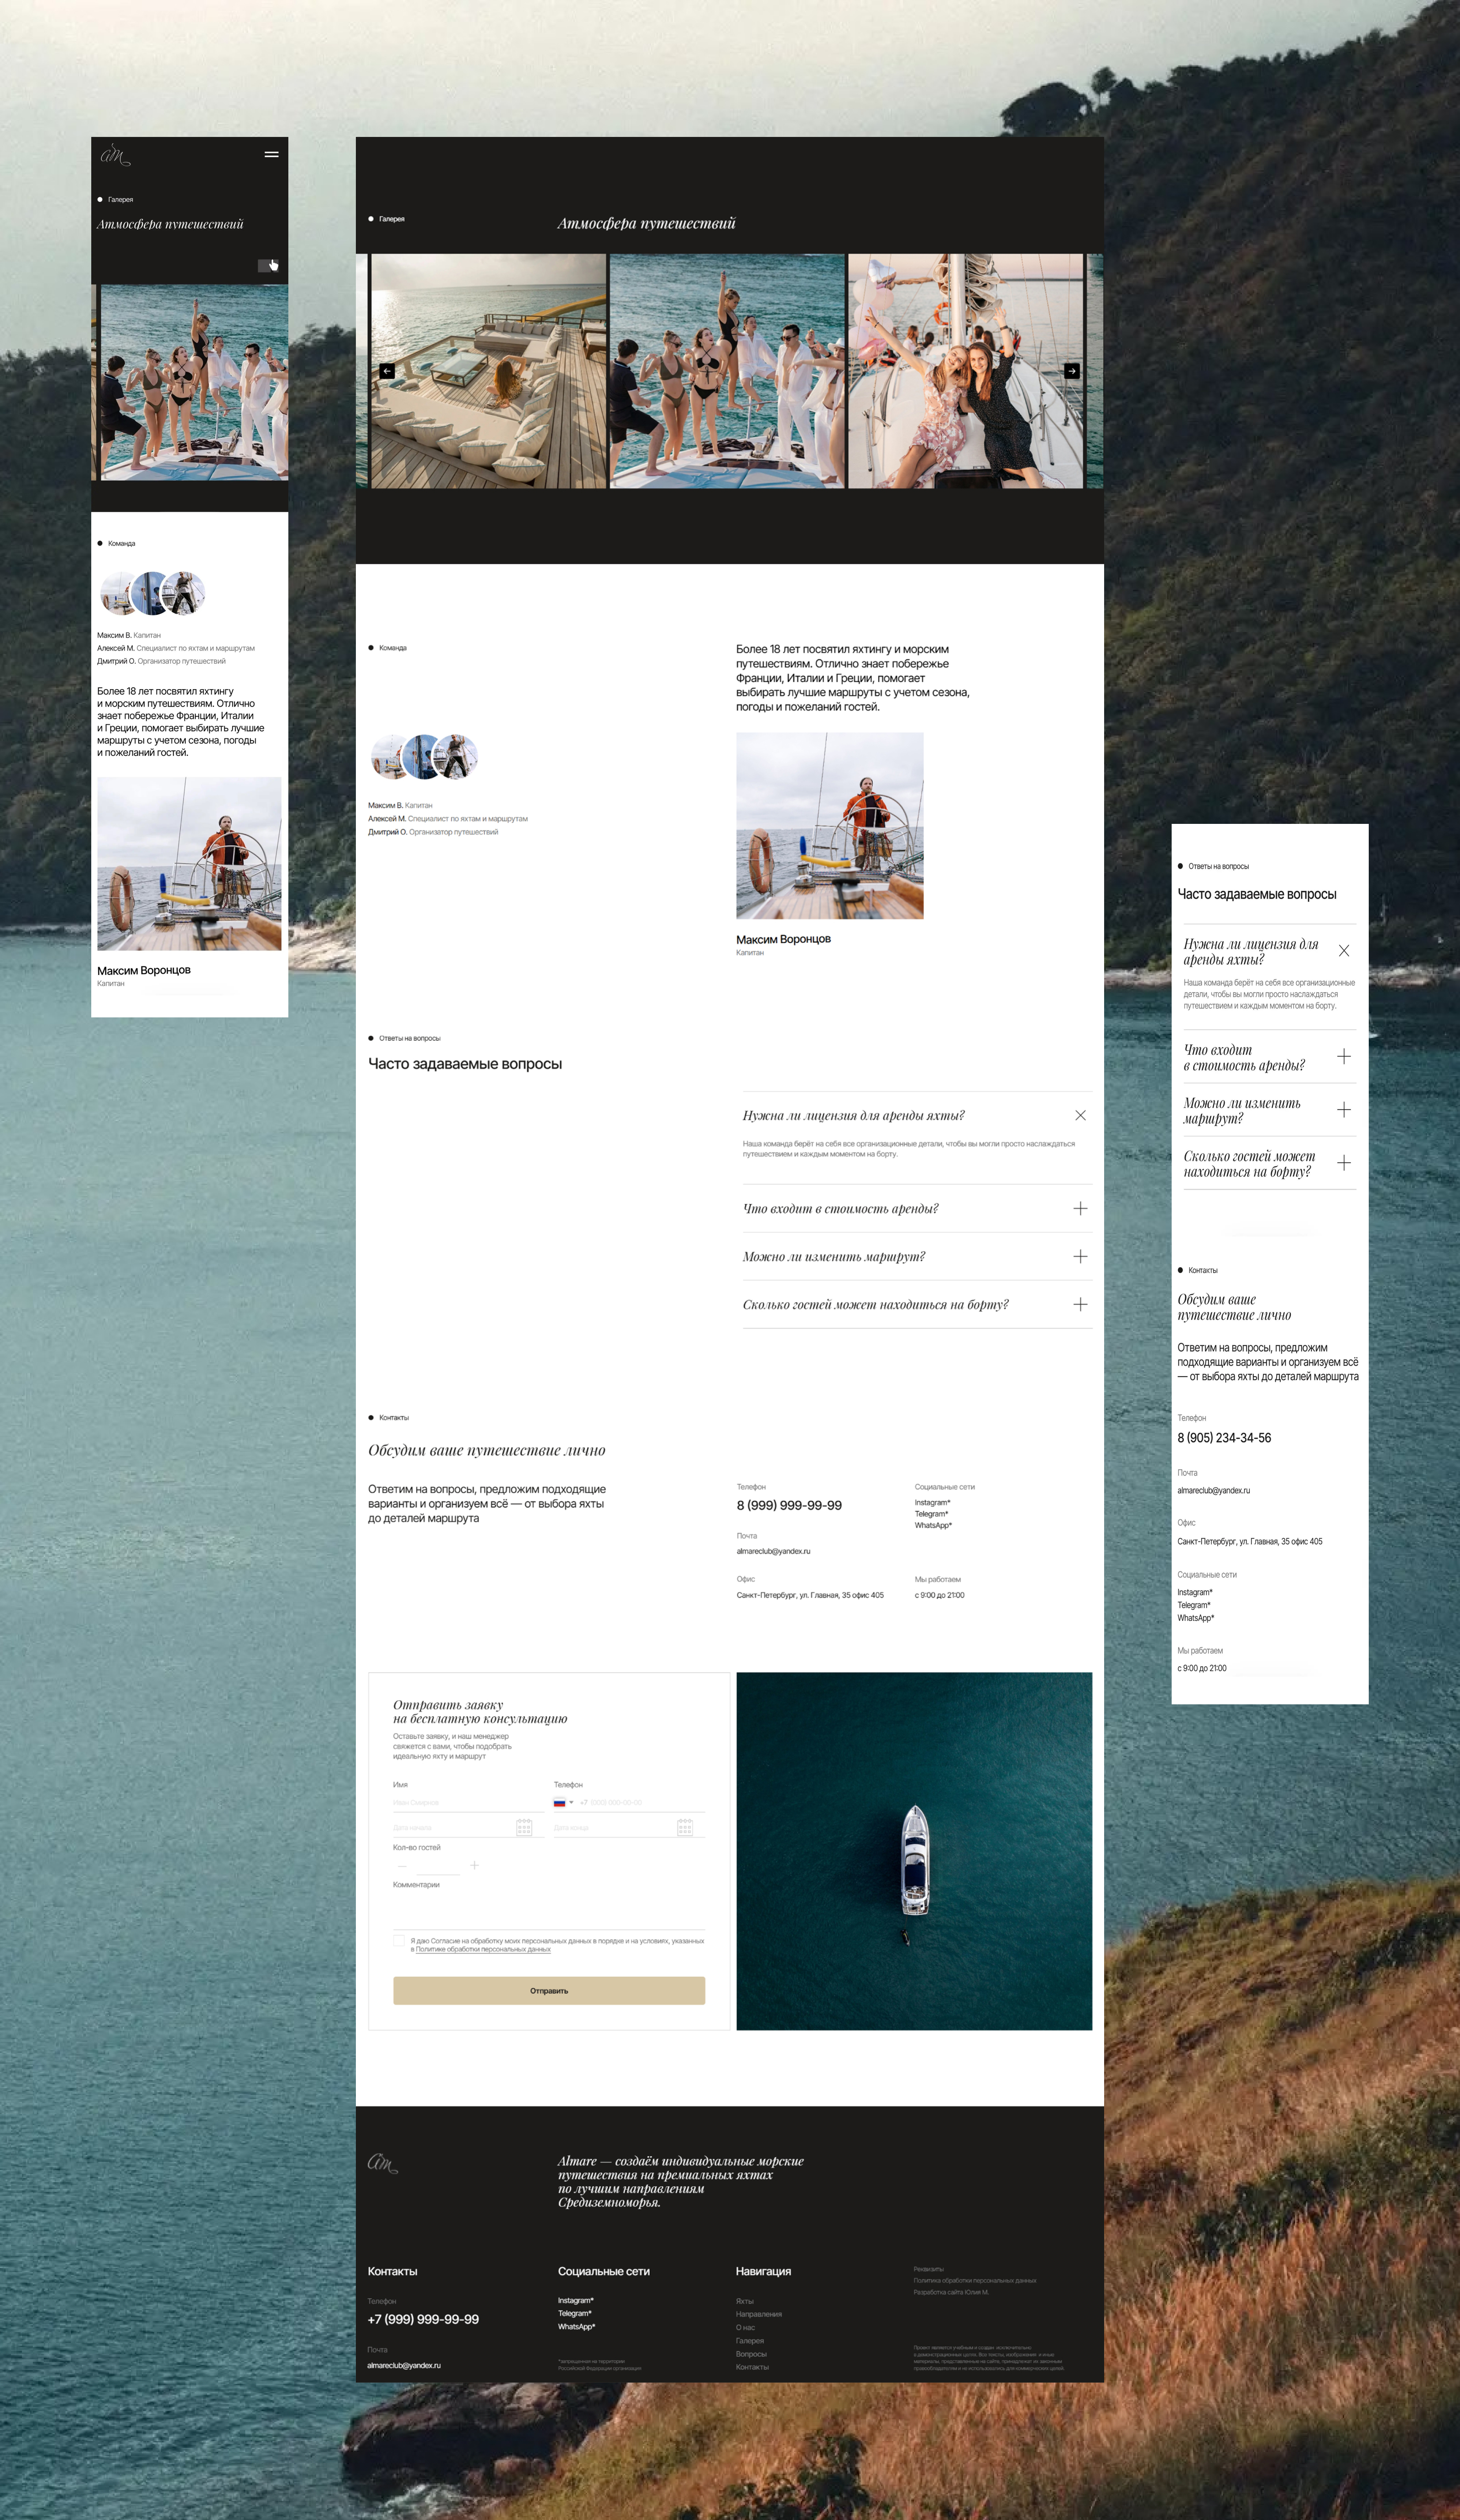Expand "Что входит в стоимость аренды?" in mobile mockup
This screenshot has width=1460, height=2520.
(x=1344, y=1057)
